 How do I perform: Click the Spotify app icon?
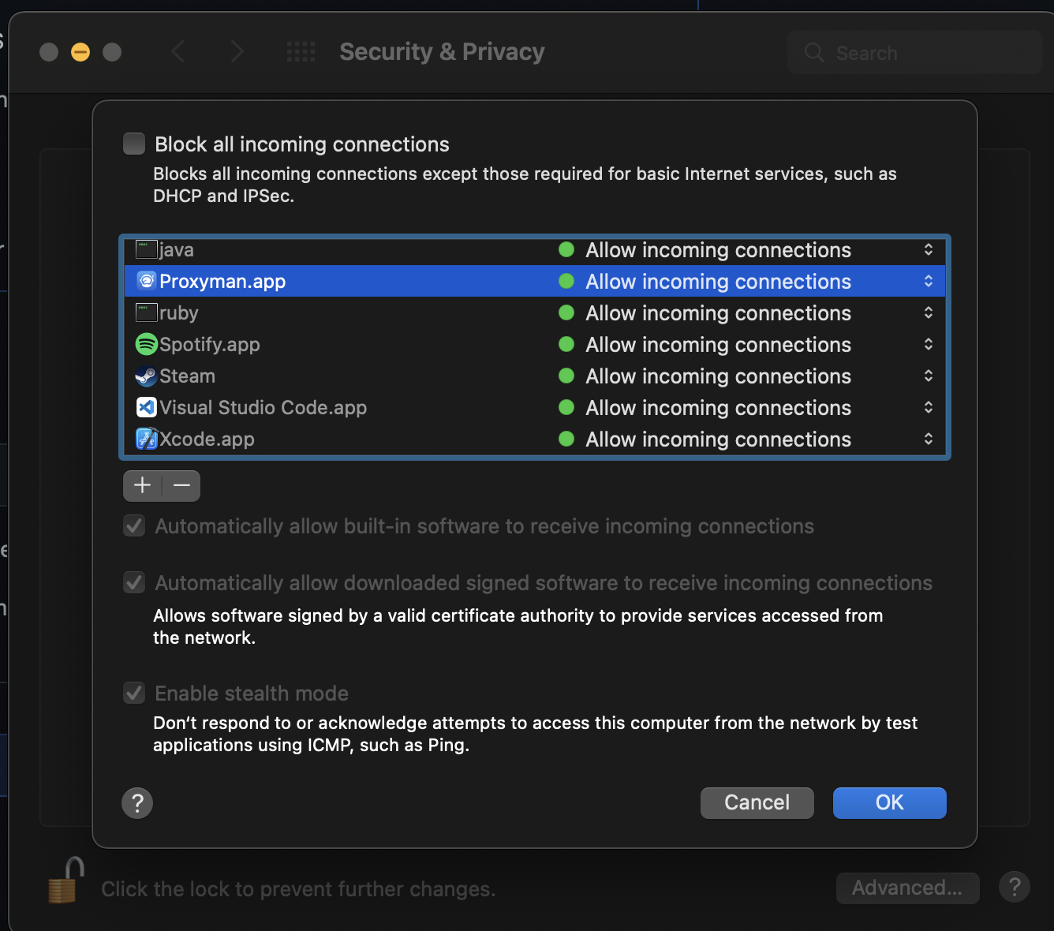coord(146,344)
